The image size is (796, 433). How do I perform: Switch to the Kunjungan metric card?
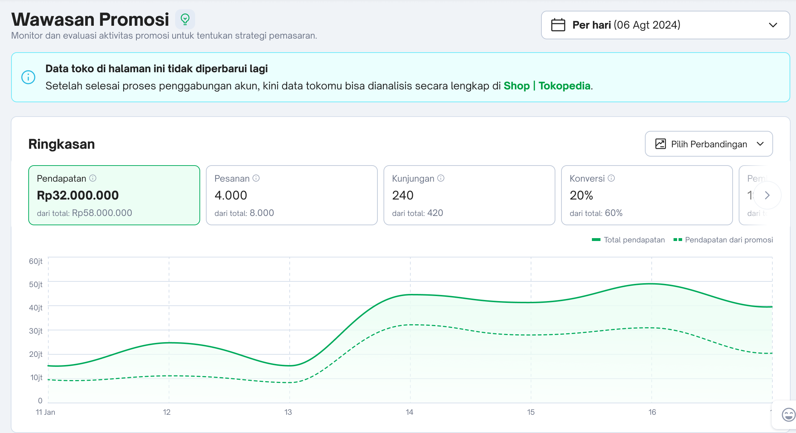[x=469, y=195]
